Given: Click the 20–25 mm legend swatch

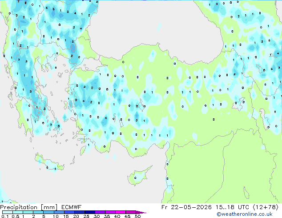Looking at the screenshot, I should [x=80, y=212].
